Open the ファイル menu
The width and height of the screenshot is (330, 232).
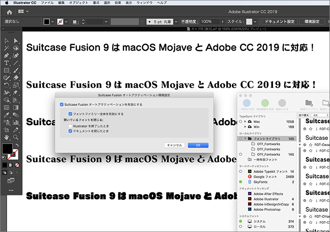pyautogui.click(x=47, y=3)
